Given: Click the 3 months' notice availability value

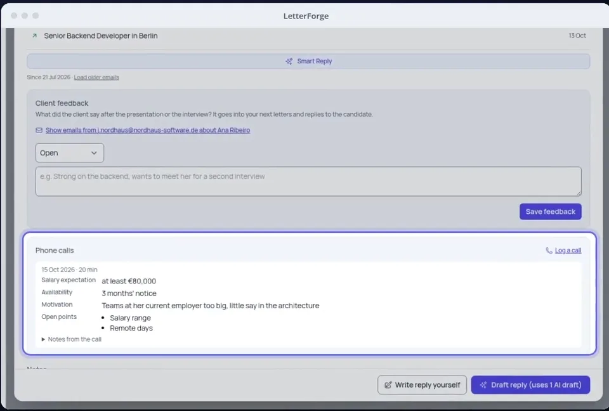Looking at the screenshot, I should click(129, 293).
